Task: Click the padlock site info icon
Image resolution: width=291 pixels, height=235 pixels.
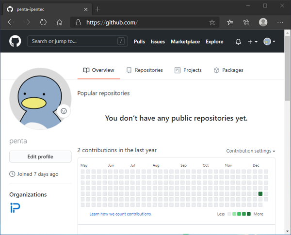Action: [78, 22]
